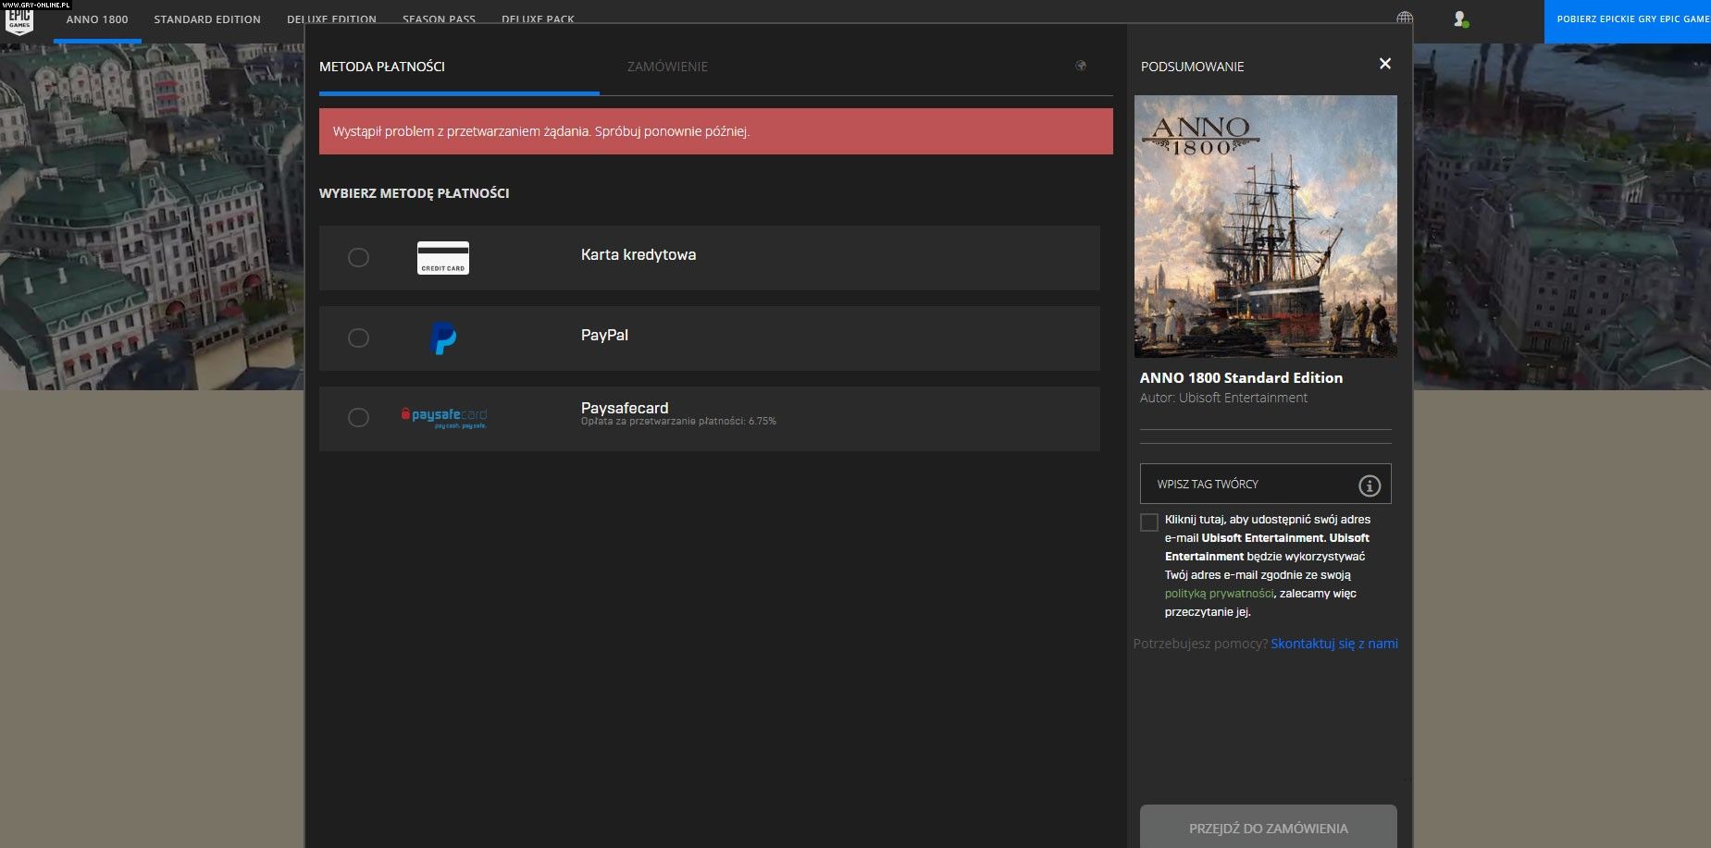1711x848 pixels.
Task: Click the creator tag info icon
Action: (x=1369, y=485)
